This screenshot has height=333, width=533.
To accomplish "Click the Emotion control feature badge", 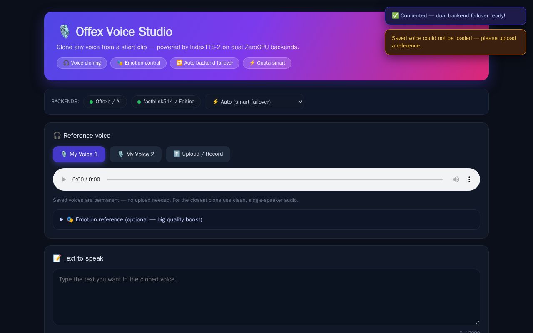I will (x=138, y=63).
